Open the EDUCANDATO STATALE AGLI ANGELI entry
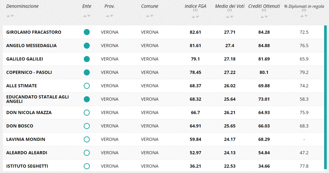Viewport: 329px width, 173px height. tap(38, 99)
